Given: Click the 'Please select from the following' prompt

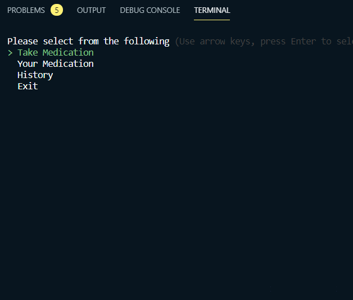Looking at the screenshot, I should click(x=88, y=42).
